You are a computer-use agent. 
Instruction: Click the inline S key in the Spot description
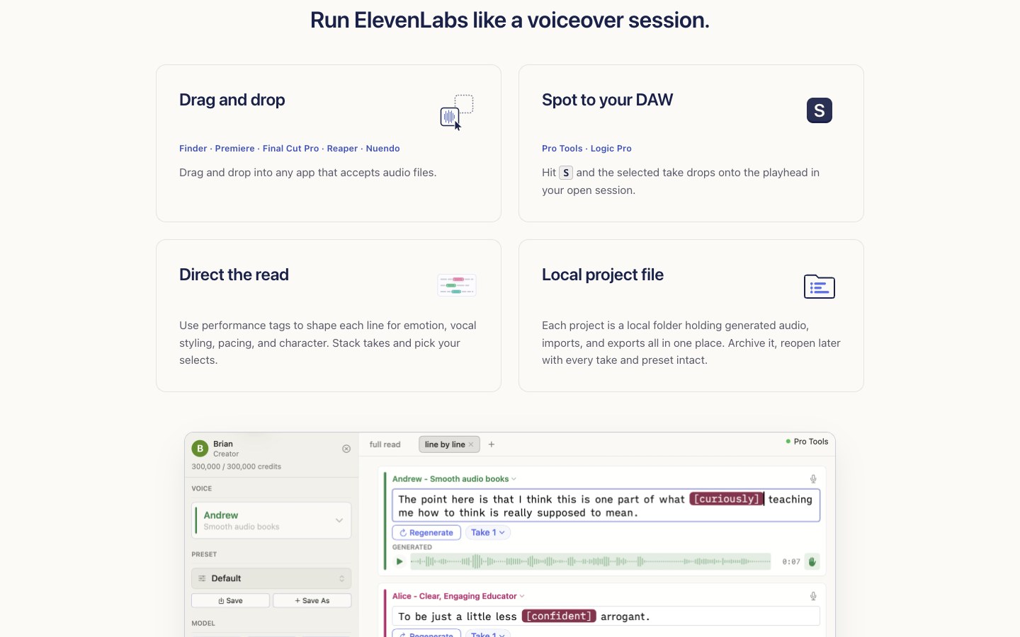pyautogui.click(x=566, y=173)
